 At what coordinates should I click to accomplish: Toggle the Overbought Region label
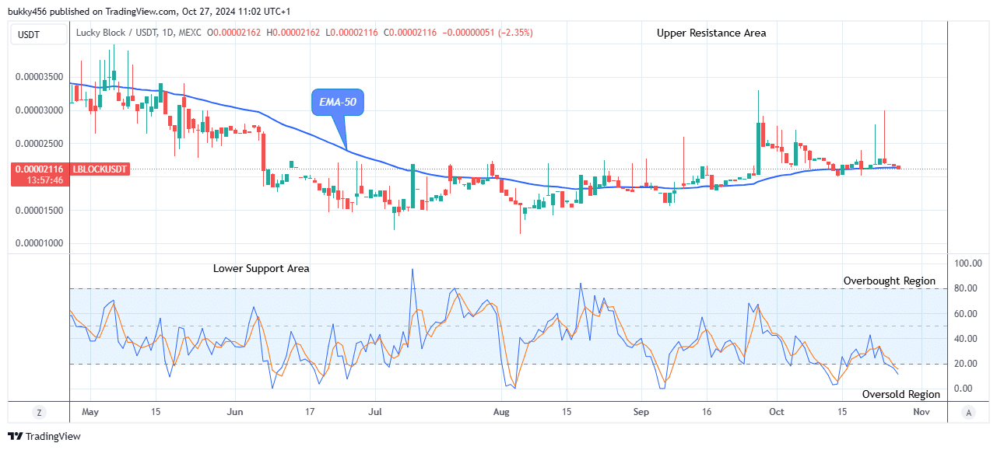889,281
